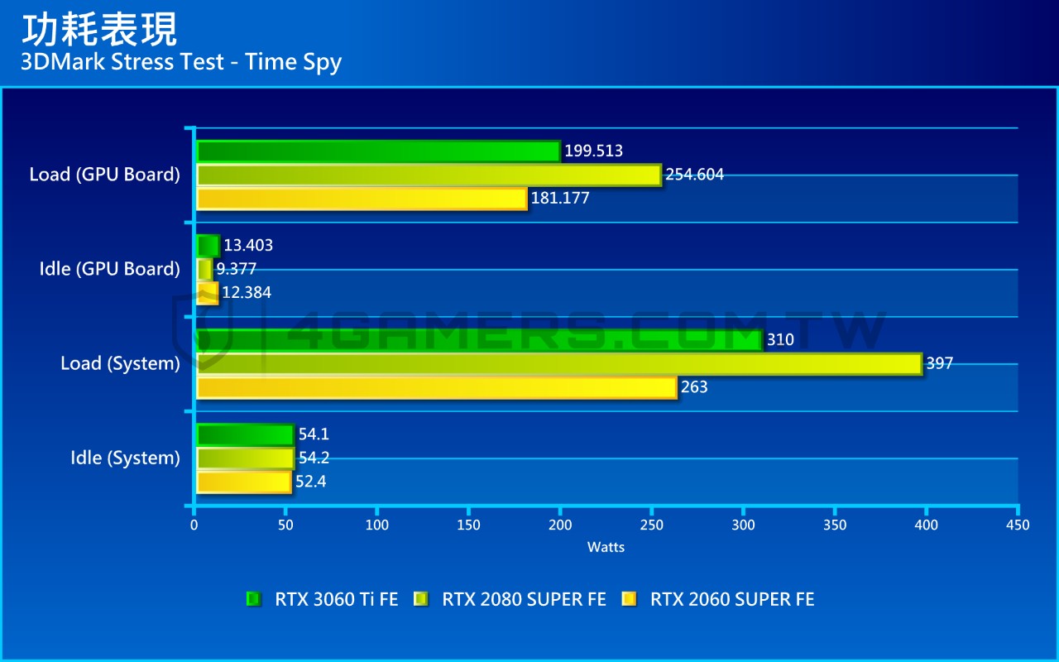Click the RTX 3060 Ti FE legend swatch
Image resolution: width=1059 pixels, height=662 pixels.
pos(253,599)
